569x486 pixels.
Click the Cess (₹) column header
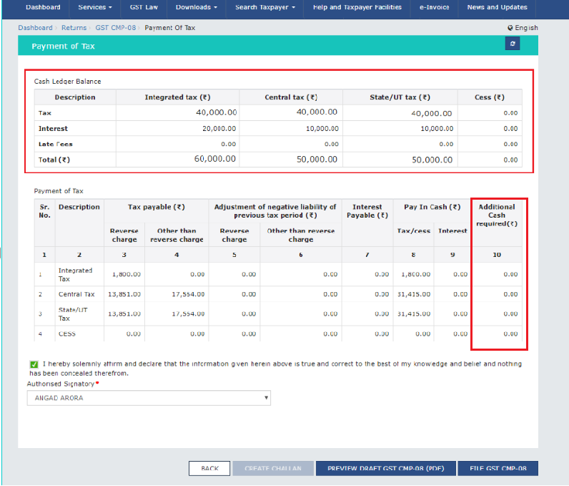[490, 97]
